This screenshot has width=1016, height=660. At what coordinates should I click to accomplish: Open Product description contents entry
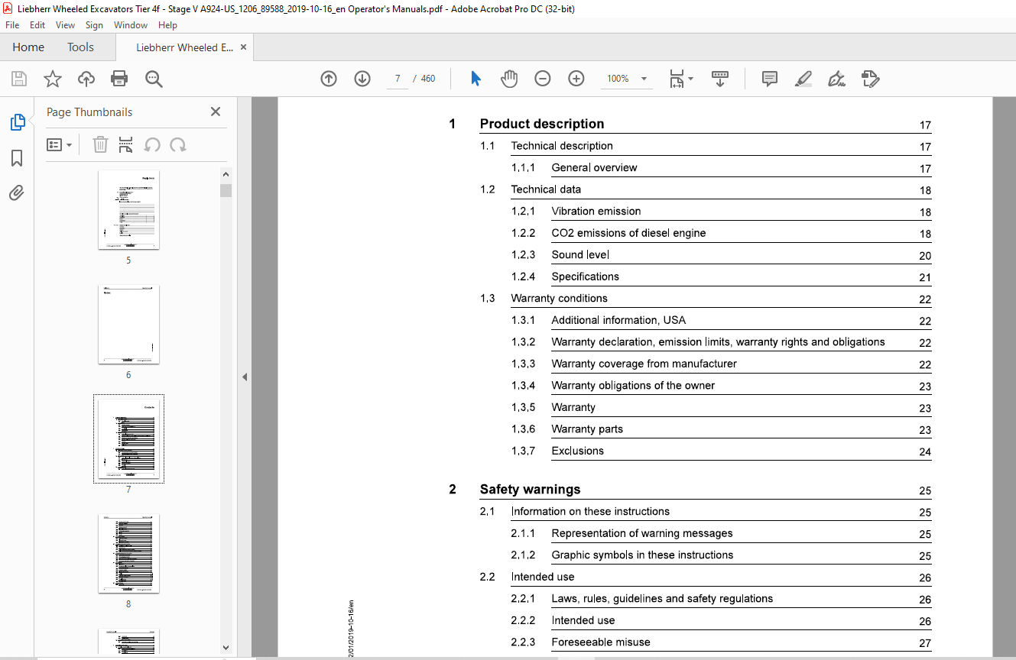[x=542, y=124]
